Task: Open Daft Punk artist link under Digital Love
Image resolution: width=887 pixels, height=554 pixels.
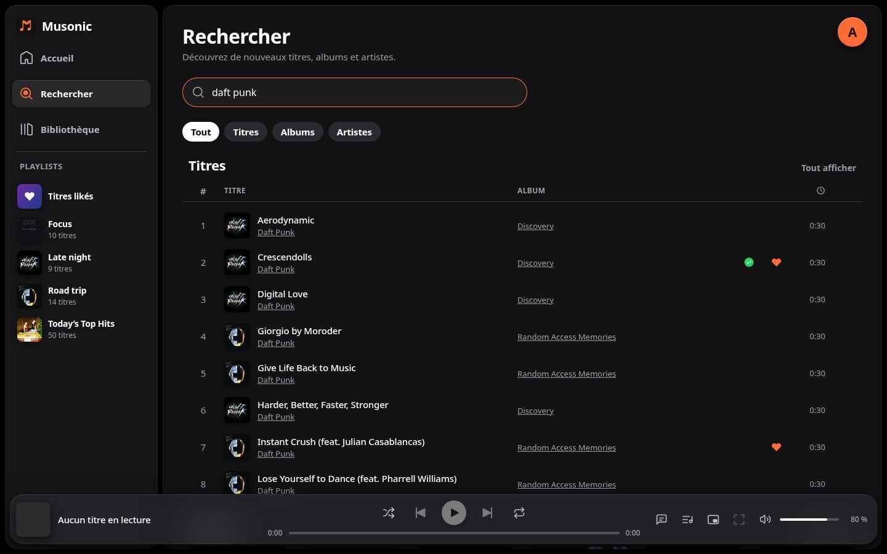Action: [276, 306]
